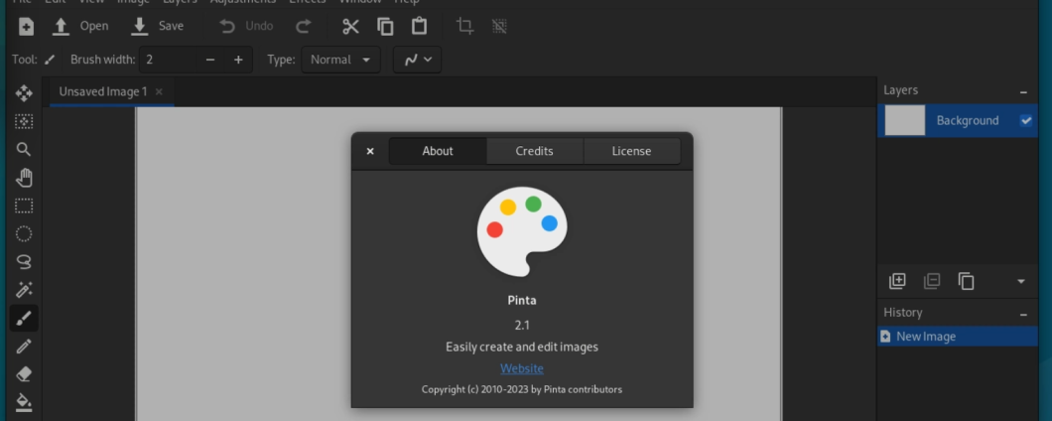
Task: Open the brush Type dropdown
Action: 339,60
